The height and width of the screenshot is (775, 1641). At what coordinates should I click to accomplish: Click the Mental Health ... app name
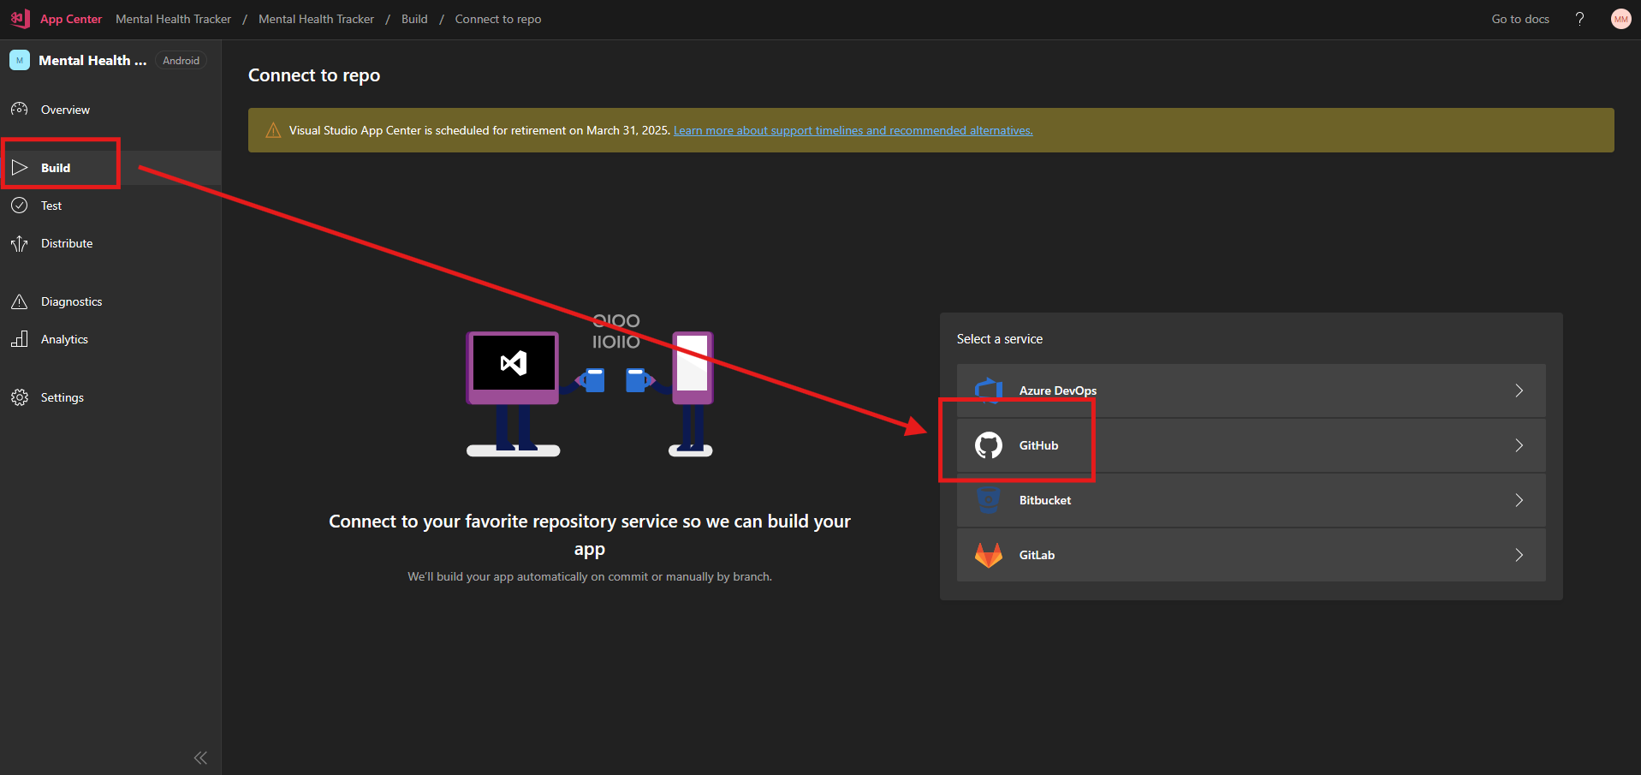click(x=92, y=60)
